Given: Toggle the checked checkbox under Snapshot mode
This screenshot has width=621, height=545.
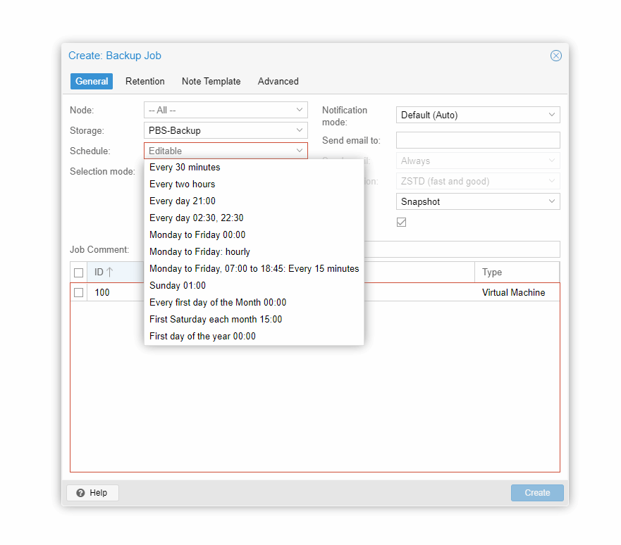Looking at the screenshot, I should [402, 222].
